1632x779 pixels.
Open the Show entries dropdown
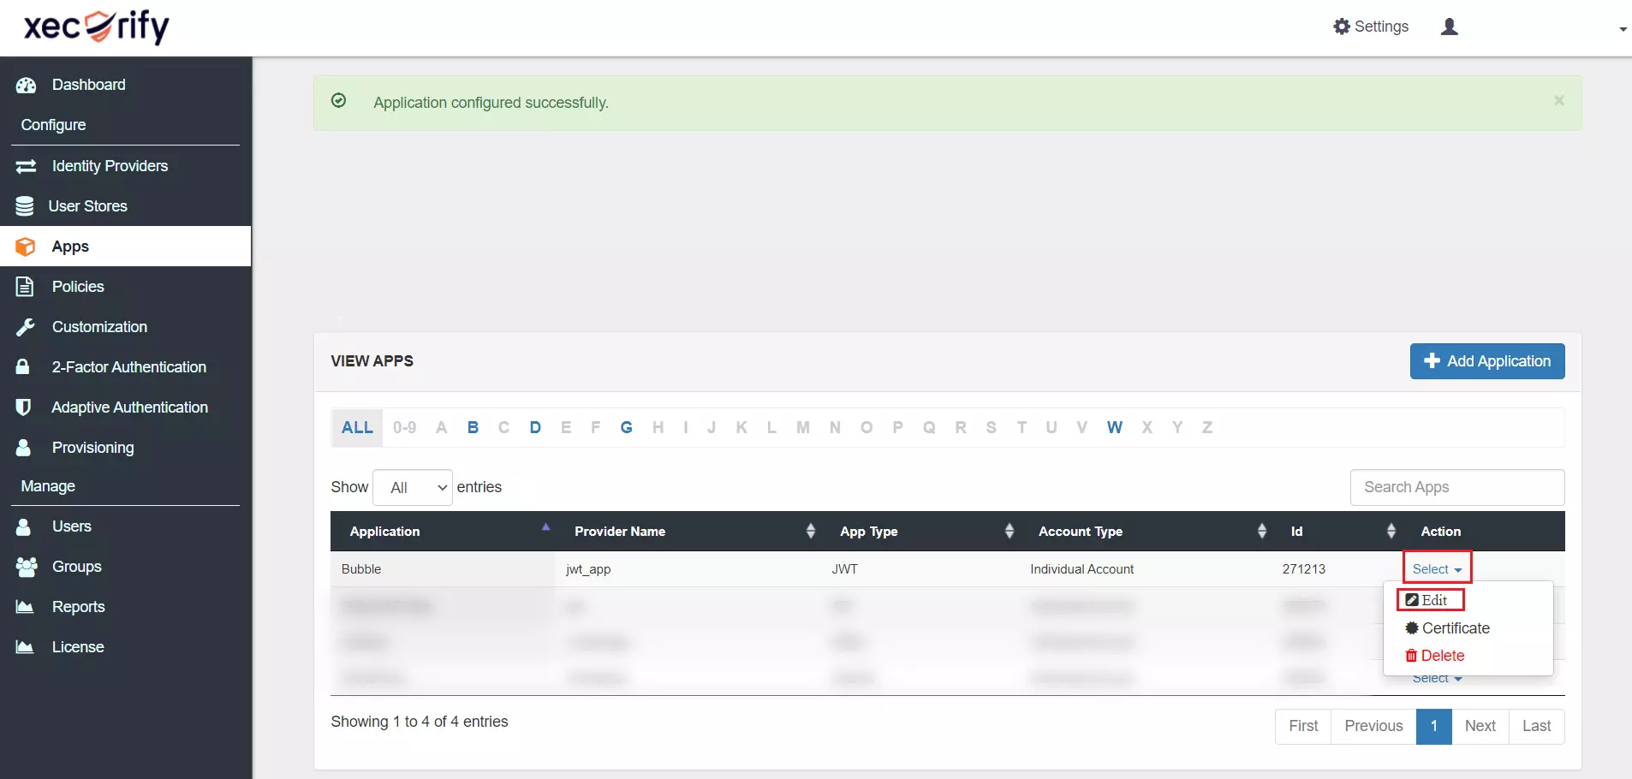point(413,487)
